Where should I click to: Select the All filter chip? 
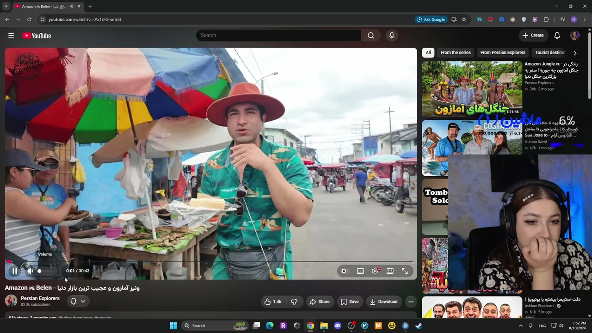[428, 53]
